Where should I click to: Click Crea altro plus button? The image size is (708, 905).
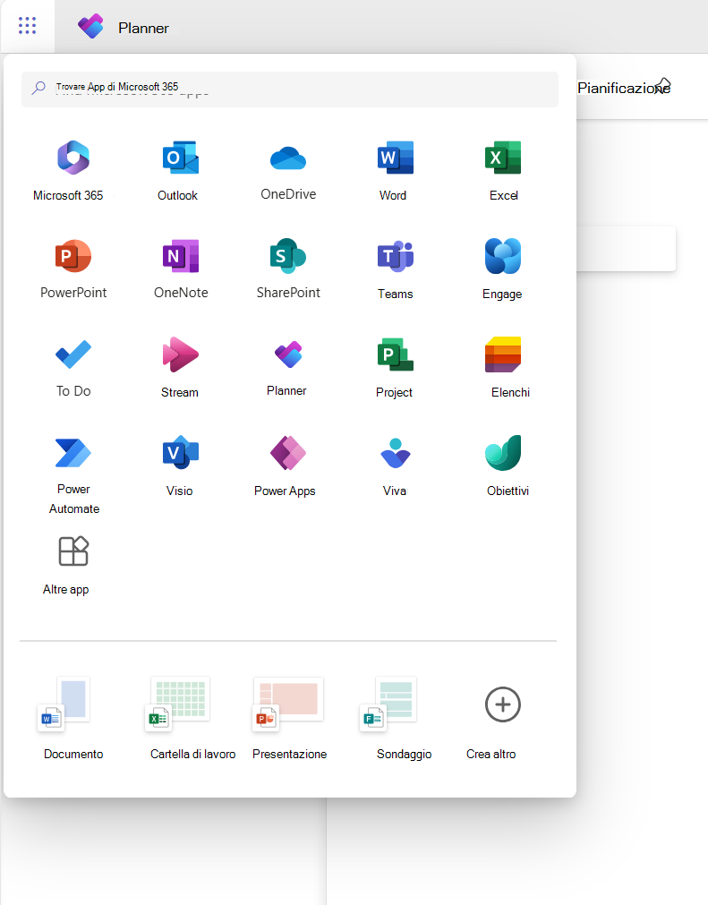click(x=503, y=704)
